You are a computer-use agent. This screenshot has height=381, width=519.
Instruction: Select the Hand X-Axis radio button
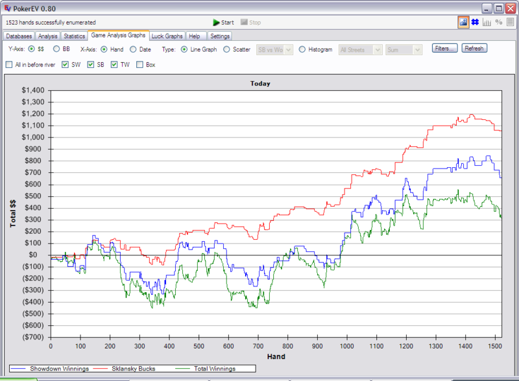[104, 49]
